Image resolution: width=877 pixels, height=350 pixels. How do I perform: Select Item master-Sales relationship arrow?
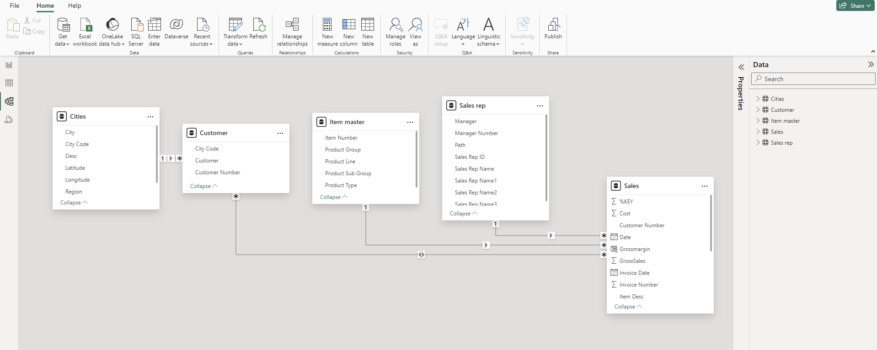pyautogui.click(x=486, y=245)
